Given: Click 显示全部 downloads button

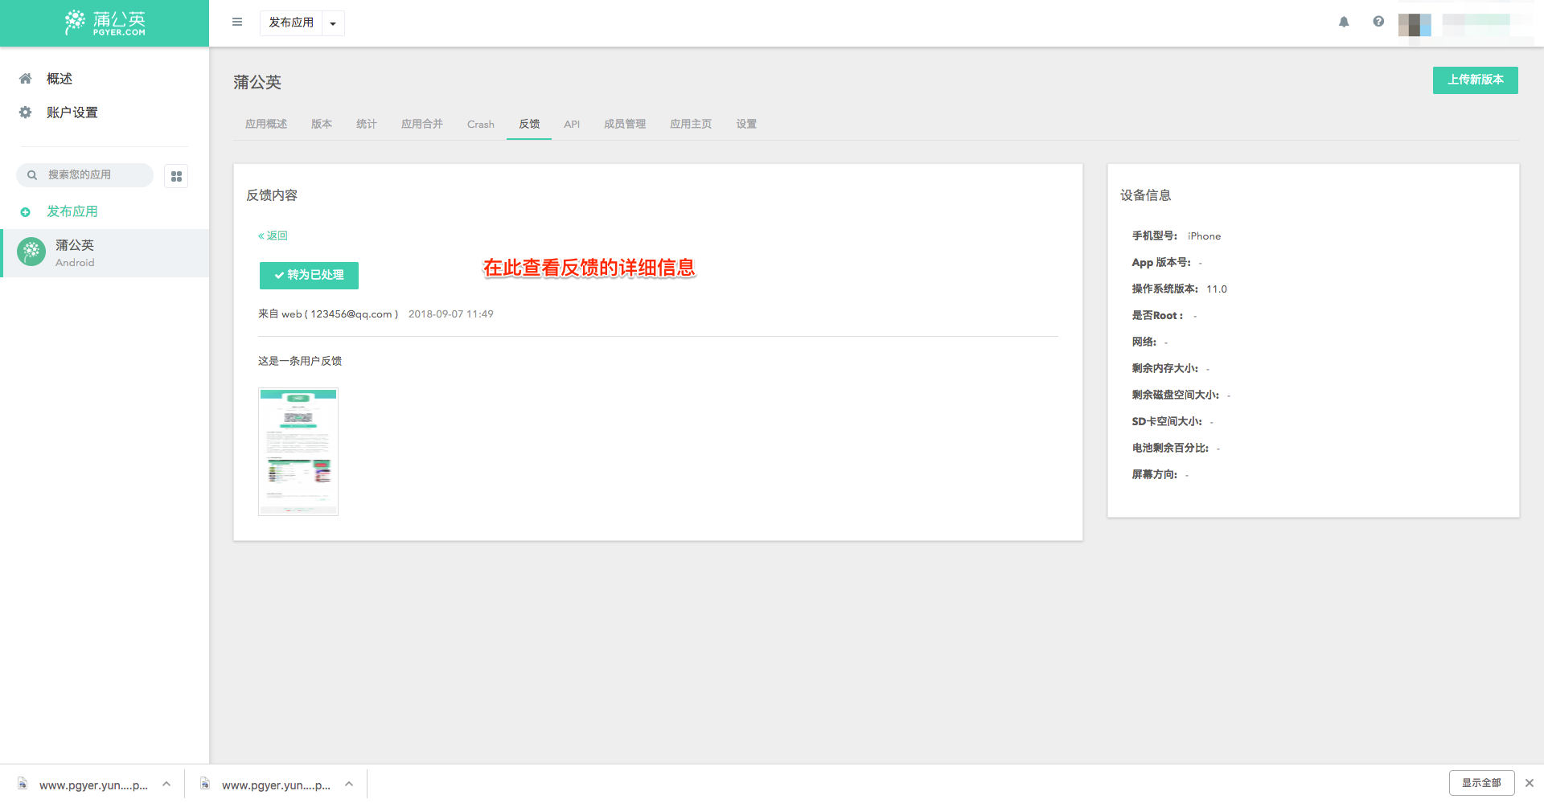Looking at the screenshot, I should 1481,783.
